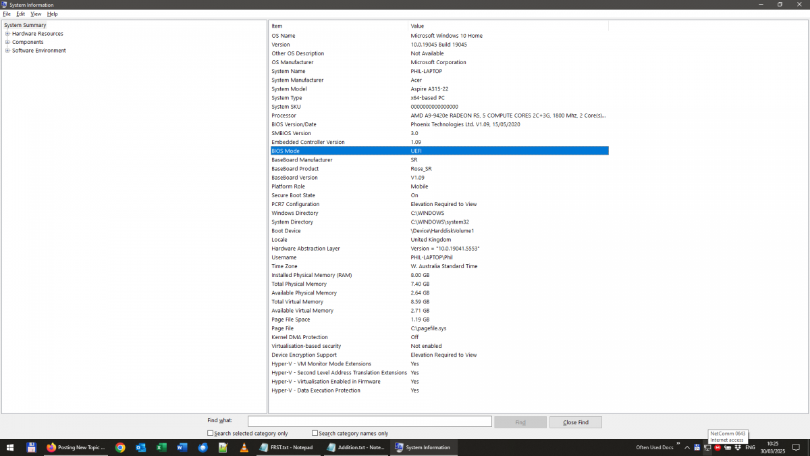Click the ENG language indicator

[750, 447]
